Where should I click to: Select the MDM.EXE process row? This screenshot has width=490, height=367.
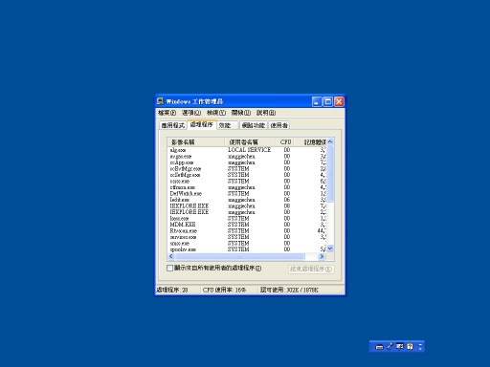[x=247, y=225]
